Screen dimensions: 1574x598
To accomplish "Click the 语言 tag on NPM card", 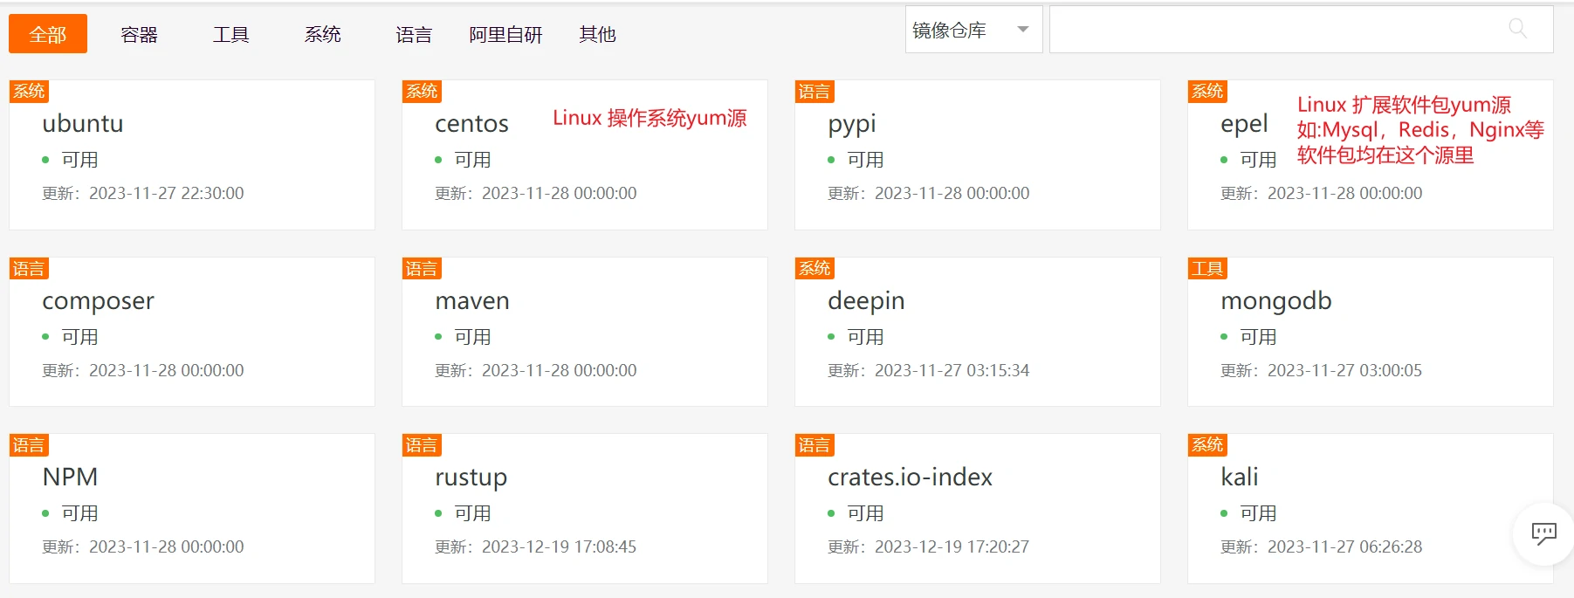I will [x=29, y=445].
